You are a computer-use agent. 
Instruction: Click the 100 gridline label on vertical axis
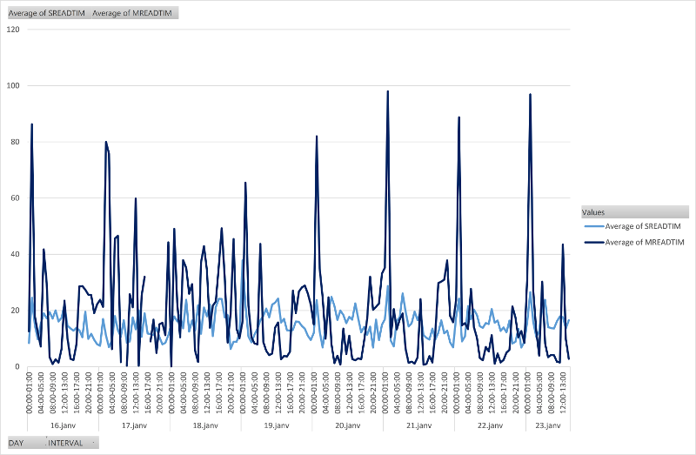coord(13,86)
